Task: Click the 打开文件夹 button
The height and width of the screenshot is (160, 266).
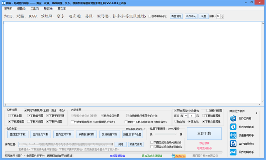Action: pyautogui.click(x=136, y=144)
